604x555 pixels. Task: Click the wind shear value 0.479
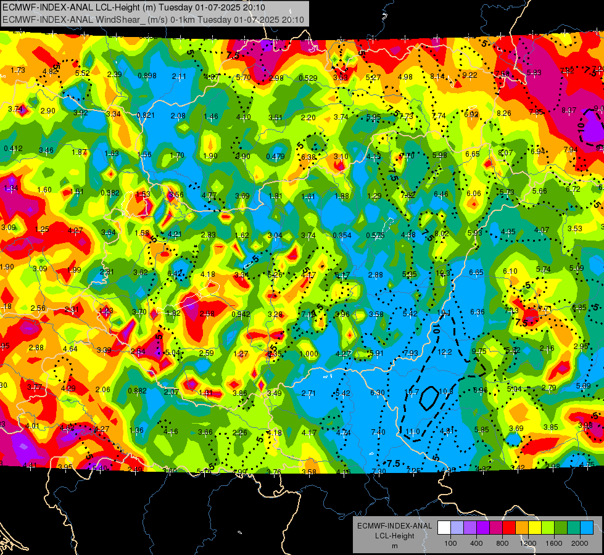coord(275,157)
